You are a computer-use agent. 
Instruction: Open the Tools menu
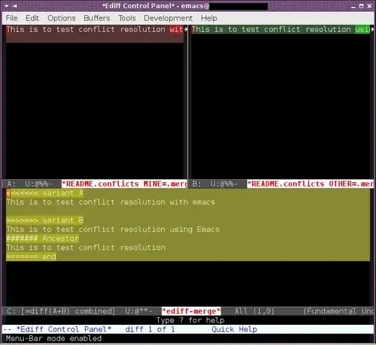tap(127, 18)
